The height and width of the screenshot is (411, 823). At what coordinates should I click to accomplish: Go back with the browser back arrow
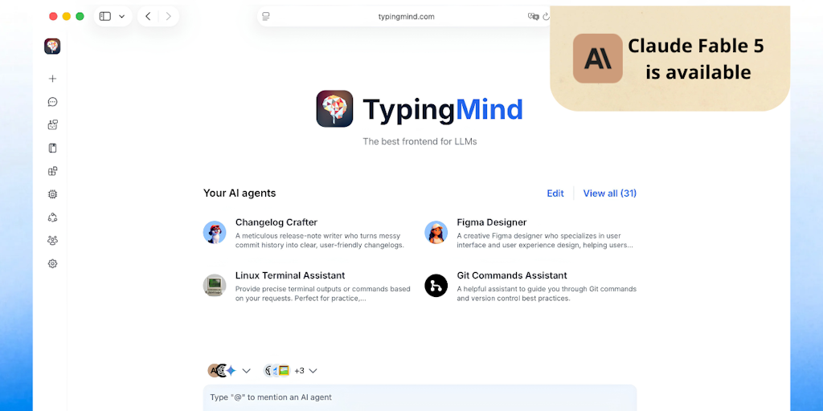(148, 16)
